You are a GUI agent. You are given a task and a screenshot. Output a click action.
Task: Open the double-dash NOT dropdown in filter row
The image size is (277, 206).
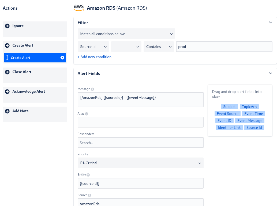coord(126,47)
